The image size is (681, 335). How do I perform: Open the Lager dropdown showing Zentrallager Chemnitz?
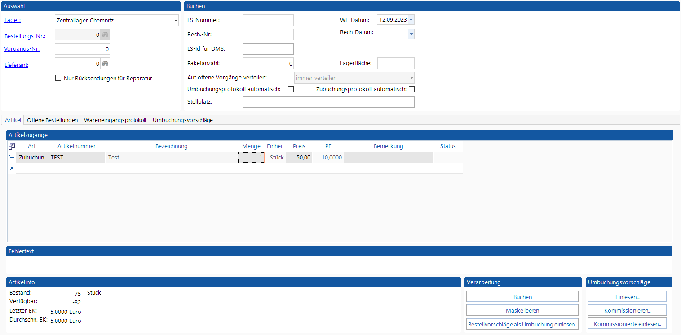[176, 21]
